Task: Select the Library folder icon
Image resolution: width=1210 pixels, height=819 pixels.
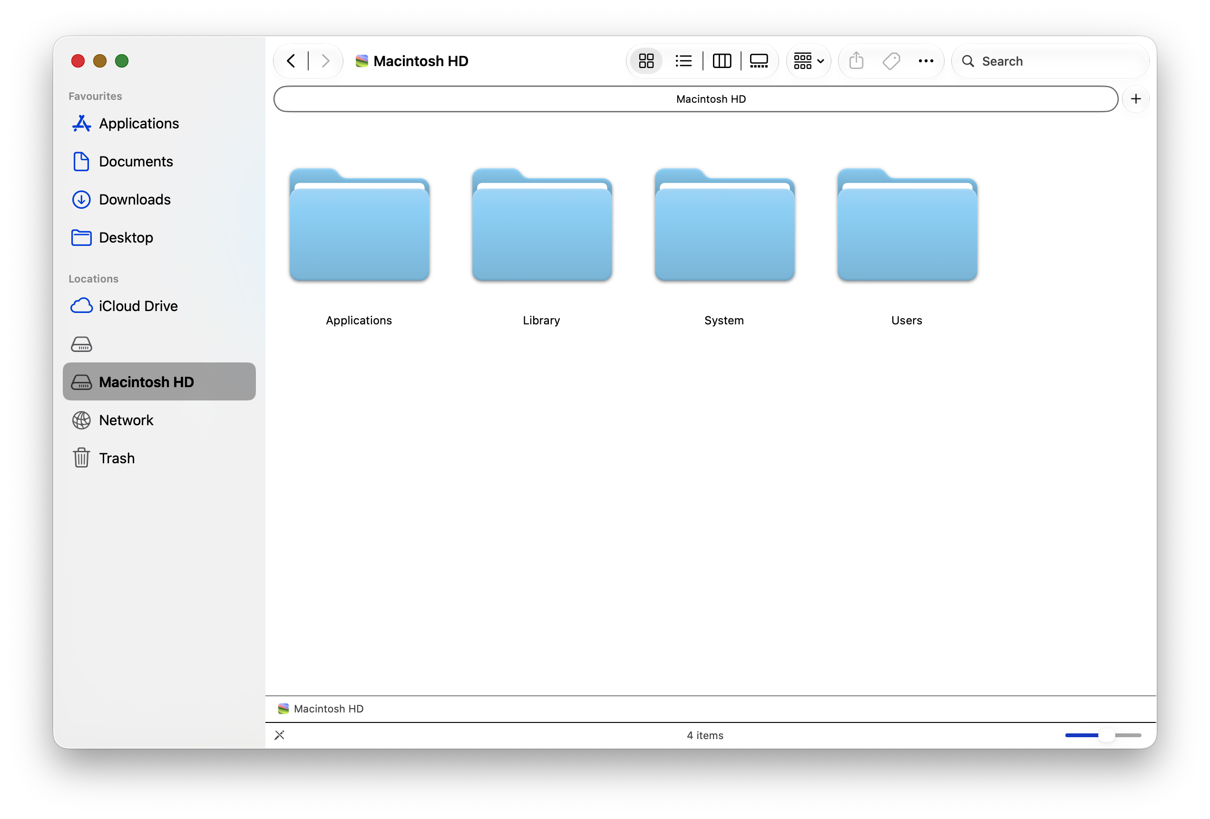Action: pyautogui.click(x=542, y=224)
